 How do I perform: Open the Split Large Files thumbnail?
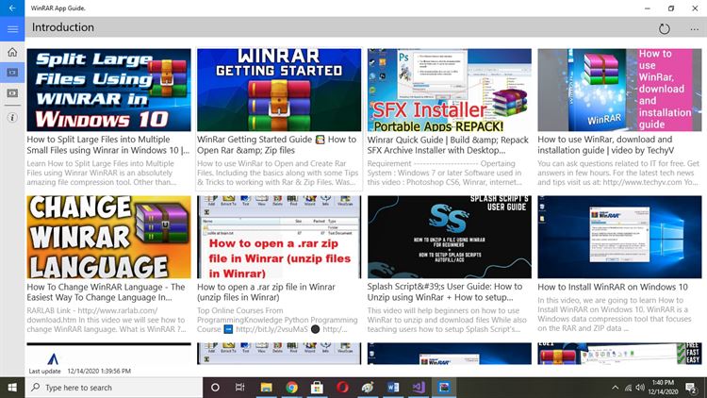click(x=108, y=90)
